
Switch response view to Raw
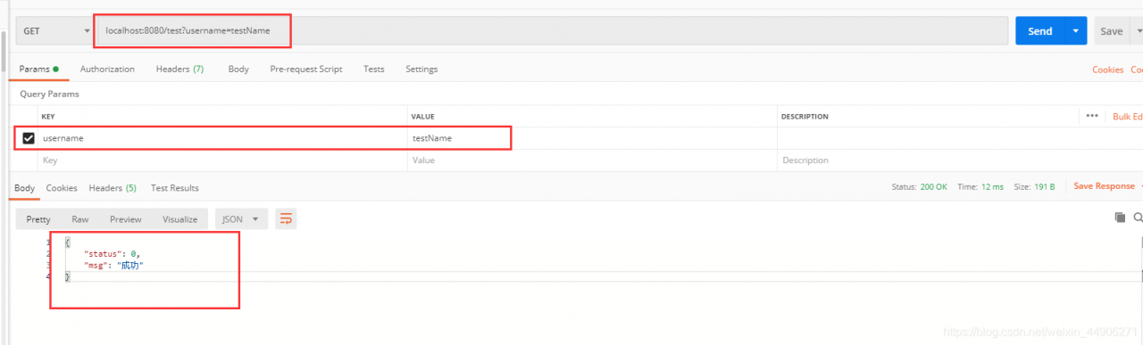[80, 219]
